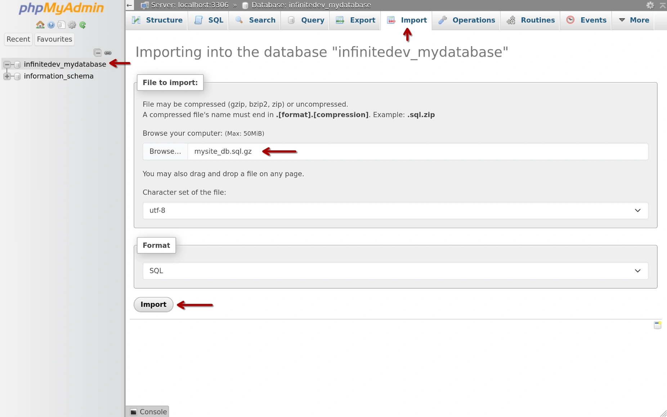Viewport: 667px width, 417px height.
Task: Click the Home icon in the navigation panel
Action: pyautogui.click(x=40, y=25)
